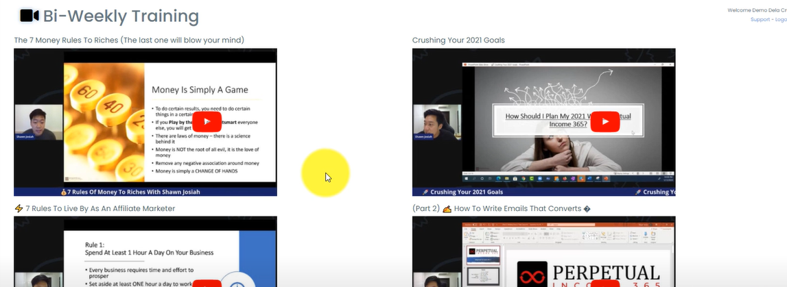Open the 7 Rules Affiliate Marketer video thumbnail
The width and height of the screenshot is (787, 287).
click(x=145, y=251)
